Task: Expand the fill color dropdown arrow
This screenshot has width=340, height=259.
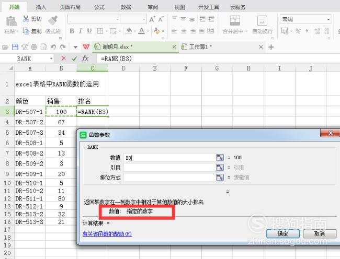Action: tap(134, 31)
